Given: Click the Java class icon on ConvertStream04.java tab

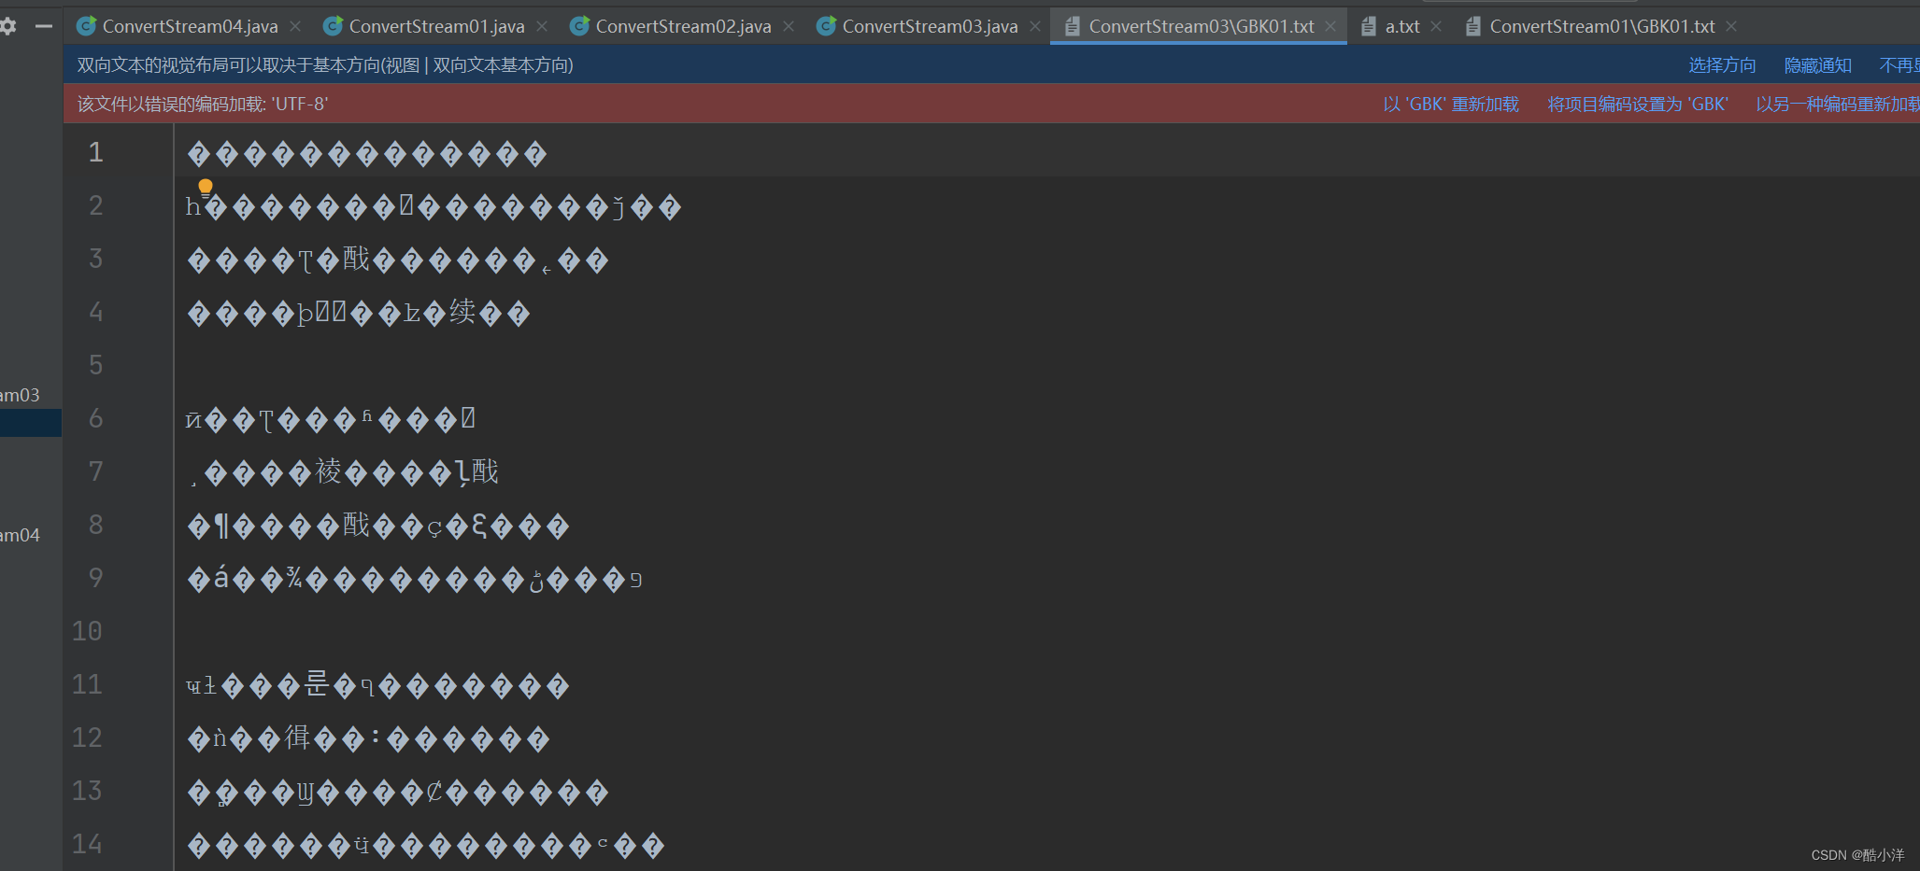Looking at the screenshot, I should click(x=86, y=26).
